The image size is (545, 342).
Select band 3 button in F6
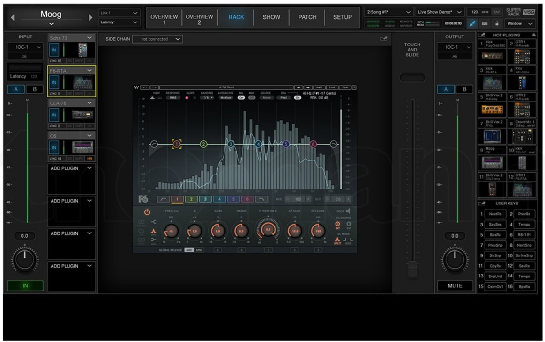[x=205, y=199]
